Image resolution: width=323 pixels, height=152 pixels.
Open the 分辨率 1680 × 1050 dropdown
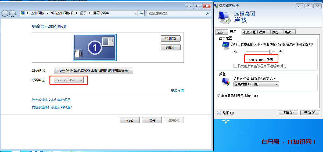tap(69, 80)
